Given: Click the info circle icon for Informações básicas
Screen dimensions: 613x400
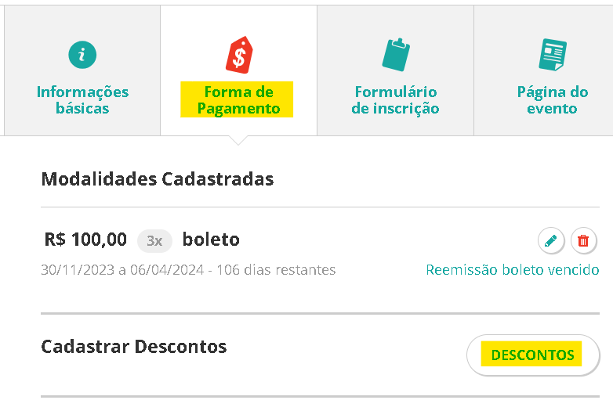Looking at the screenshot, I should pyautogui.click(x=82, y=55).
